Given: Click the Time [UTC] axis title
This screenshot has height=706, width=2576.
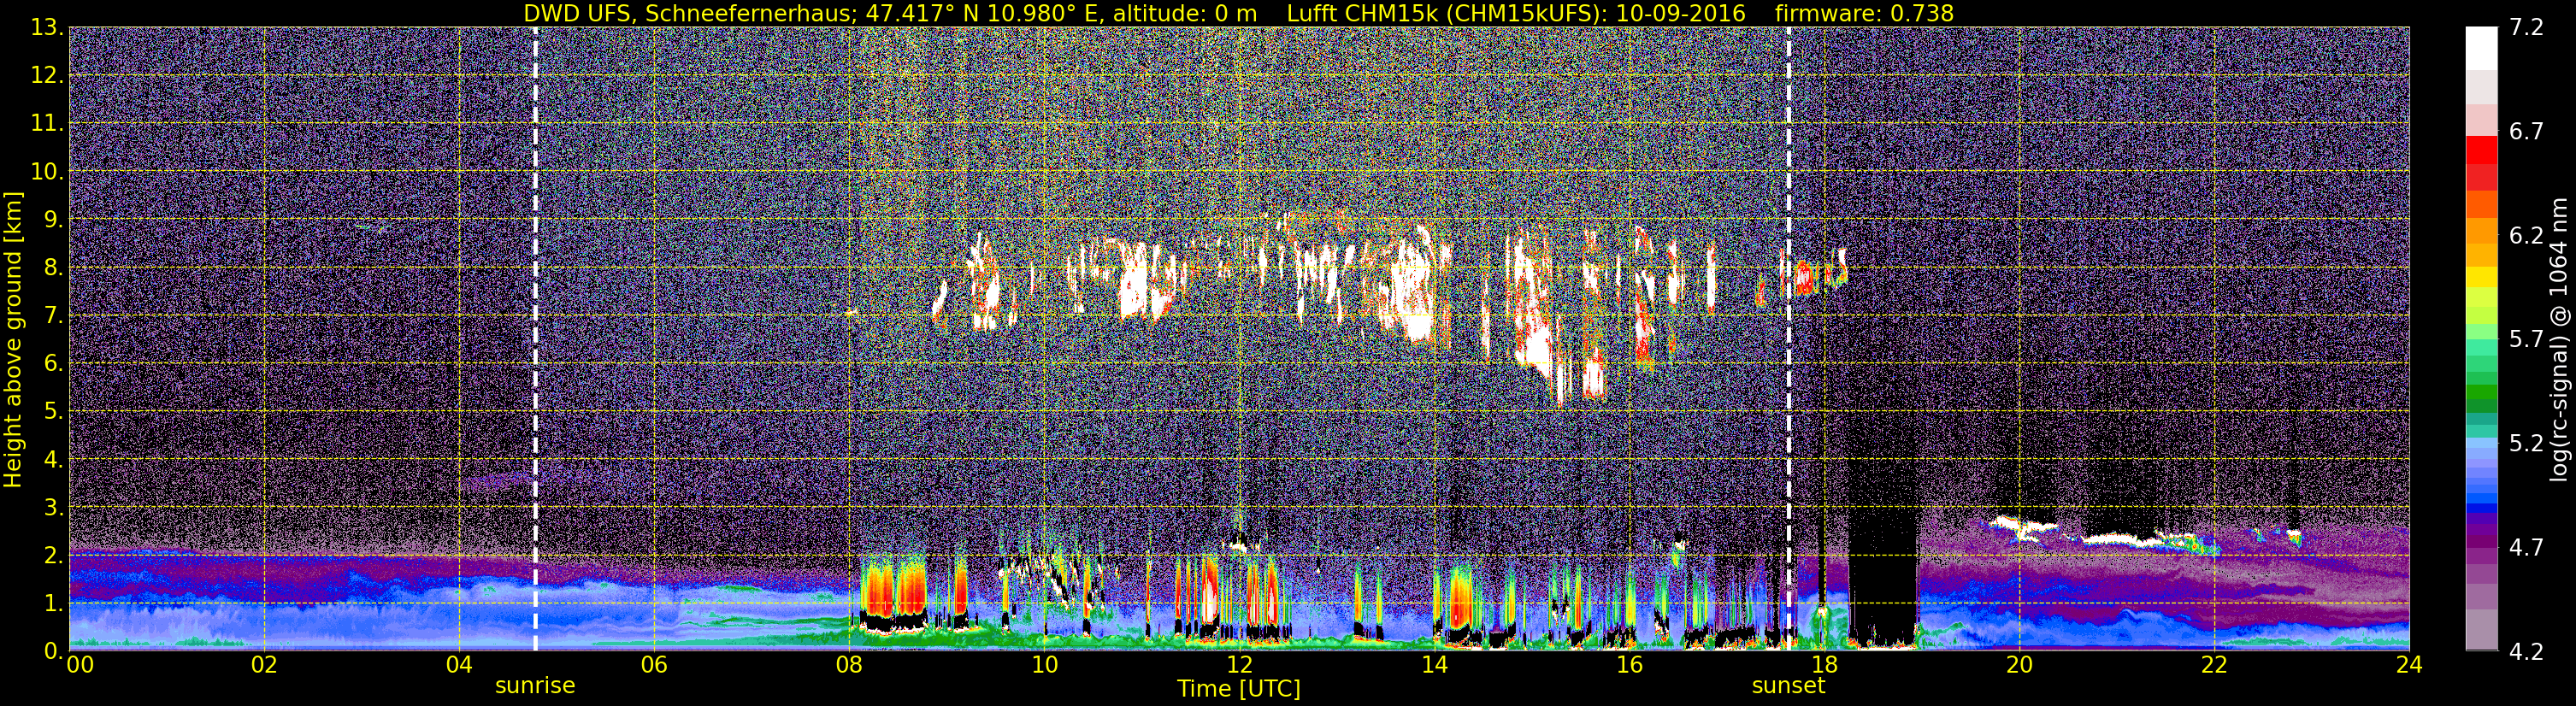Looking at the screenshot, I should pyautogui.click(x=1239, y=689).
